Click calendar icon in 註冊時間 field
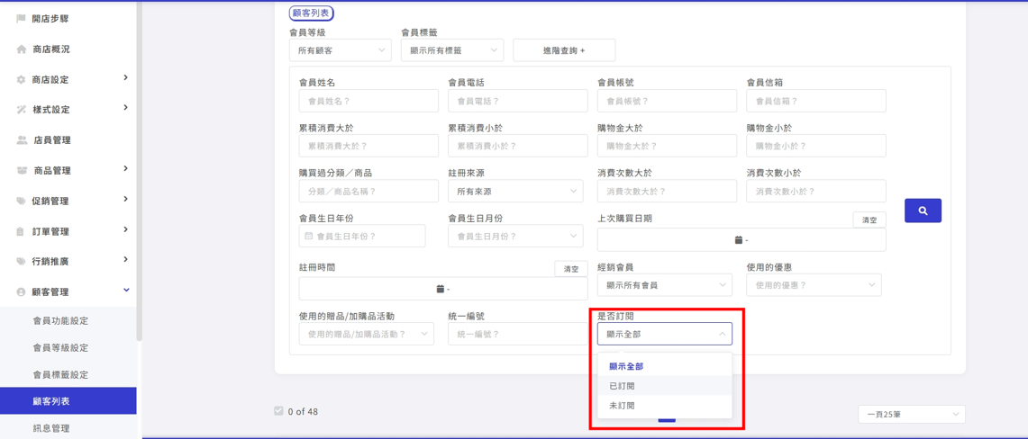The width and height of the screenshot is (1028, 439). (x=440, y=289)
